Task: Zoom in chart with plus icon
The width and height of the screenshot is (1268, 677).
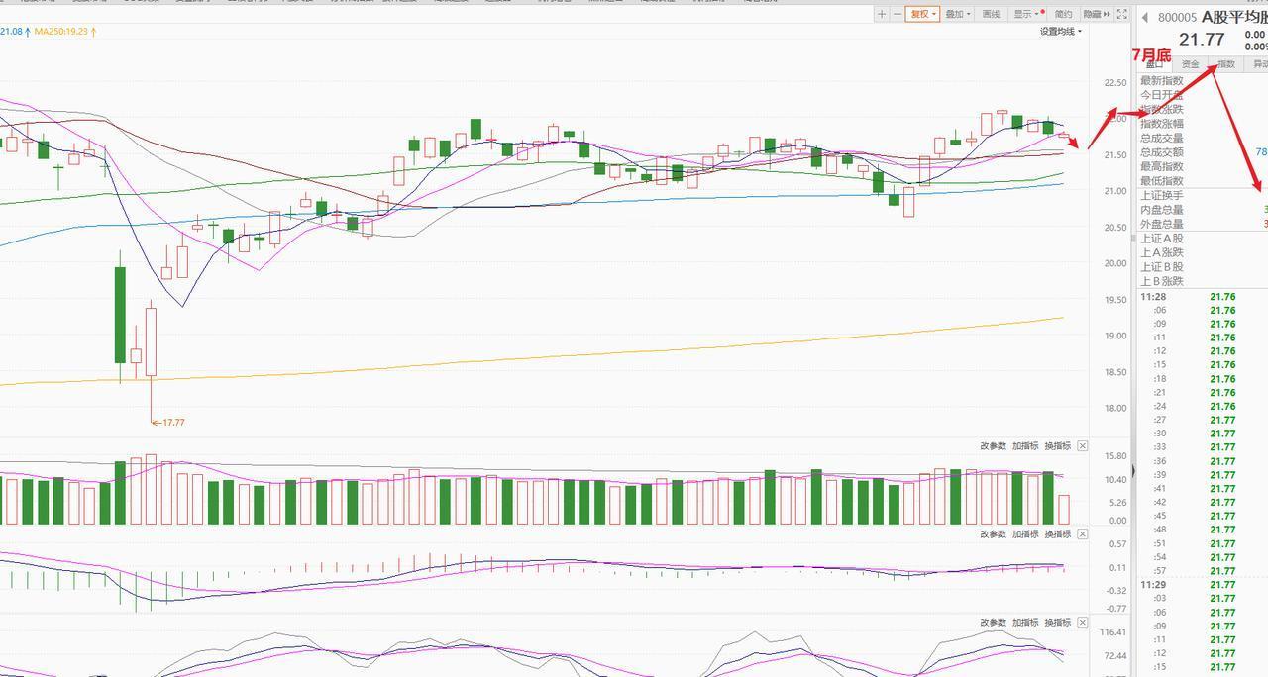Action: [x=882, y=14]
